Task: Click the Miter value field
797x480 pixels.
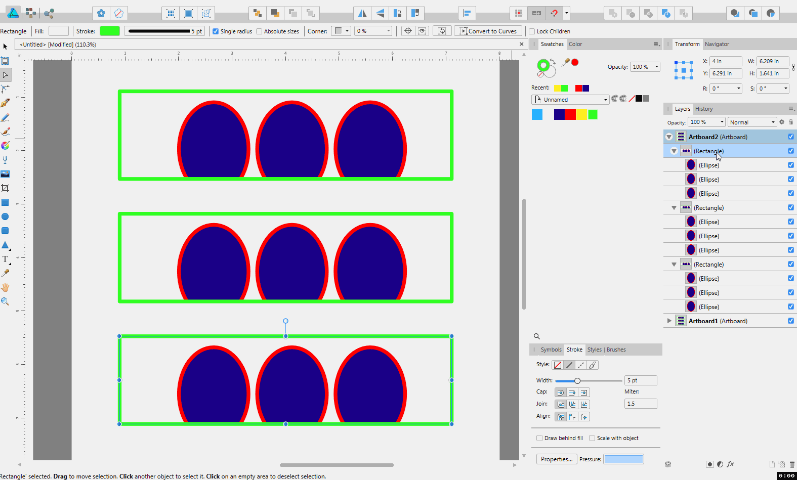Action: pyautogui.click(x=641, y=404)
